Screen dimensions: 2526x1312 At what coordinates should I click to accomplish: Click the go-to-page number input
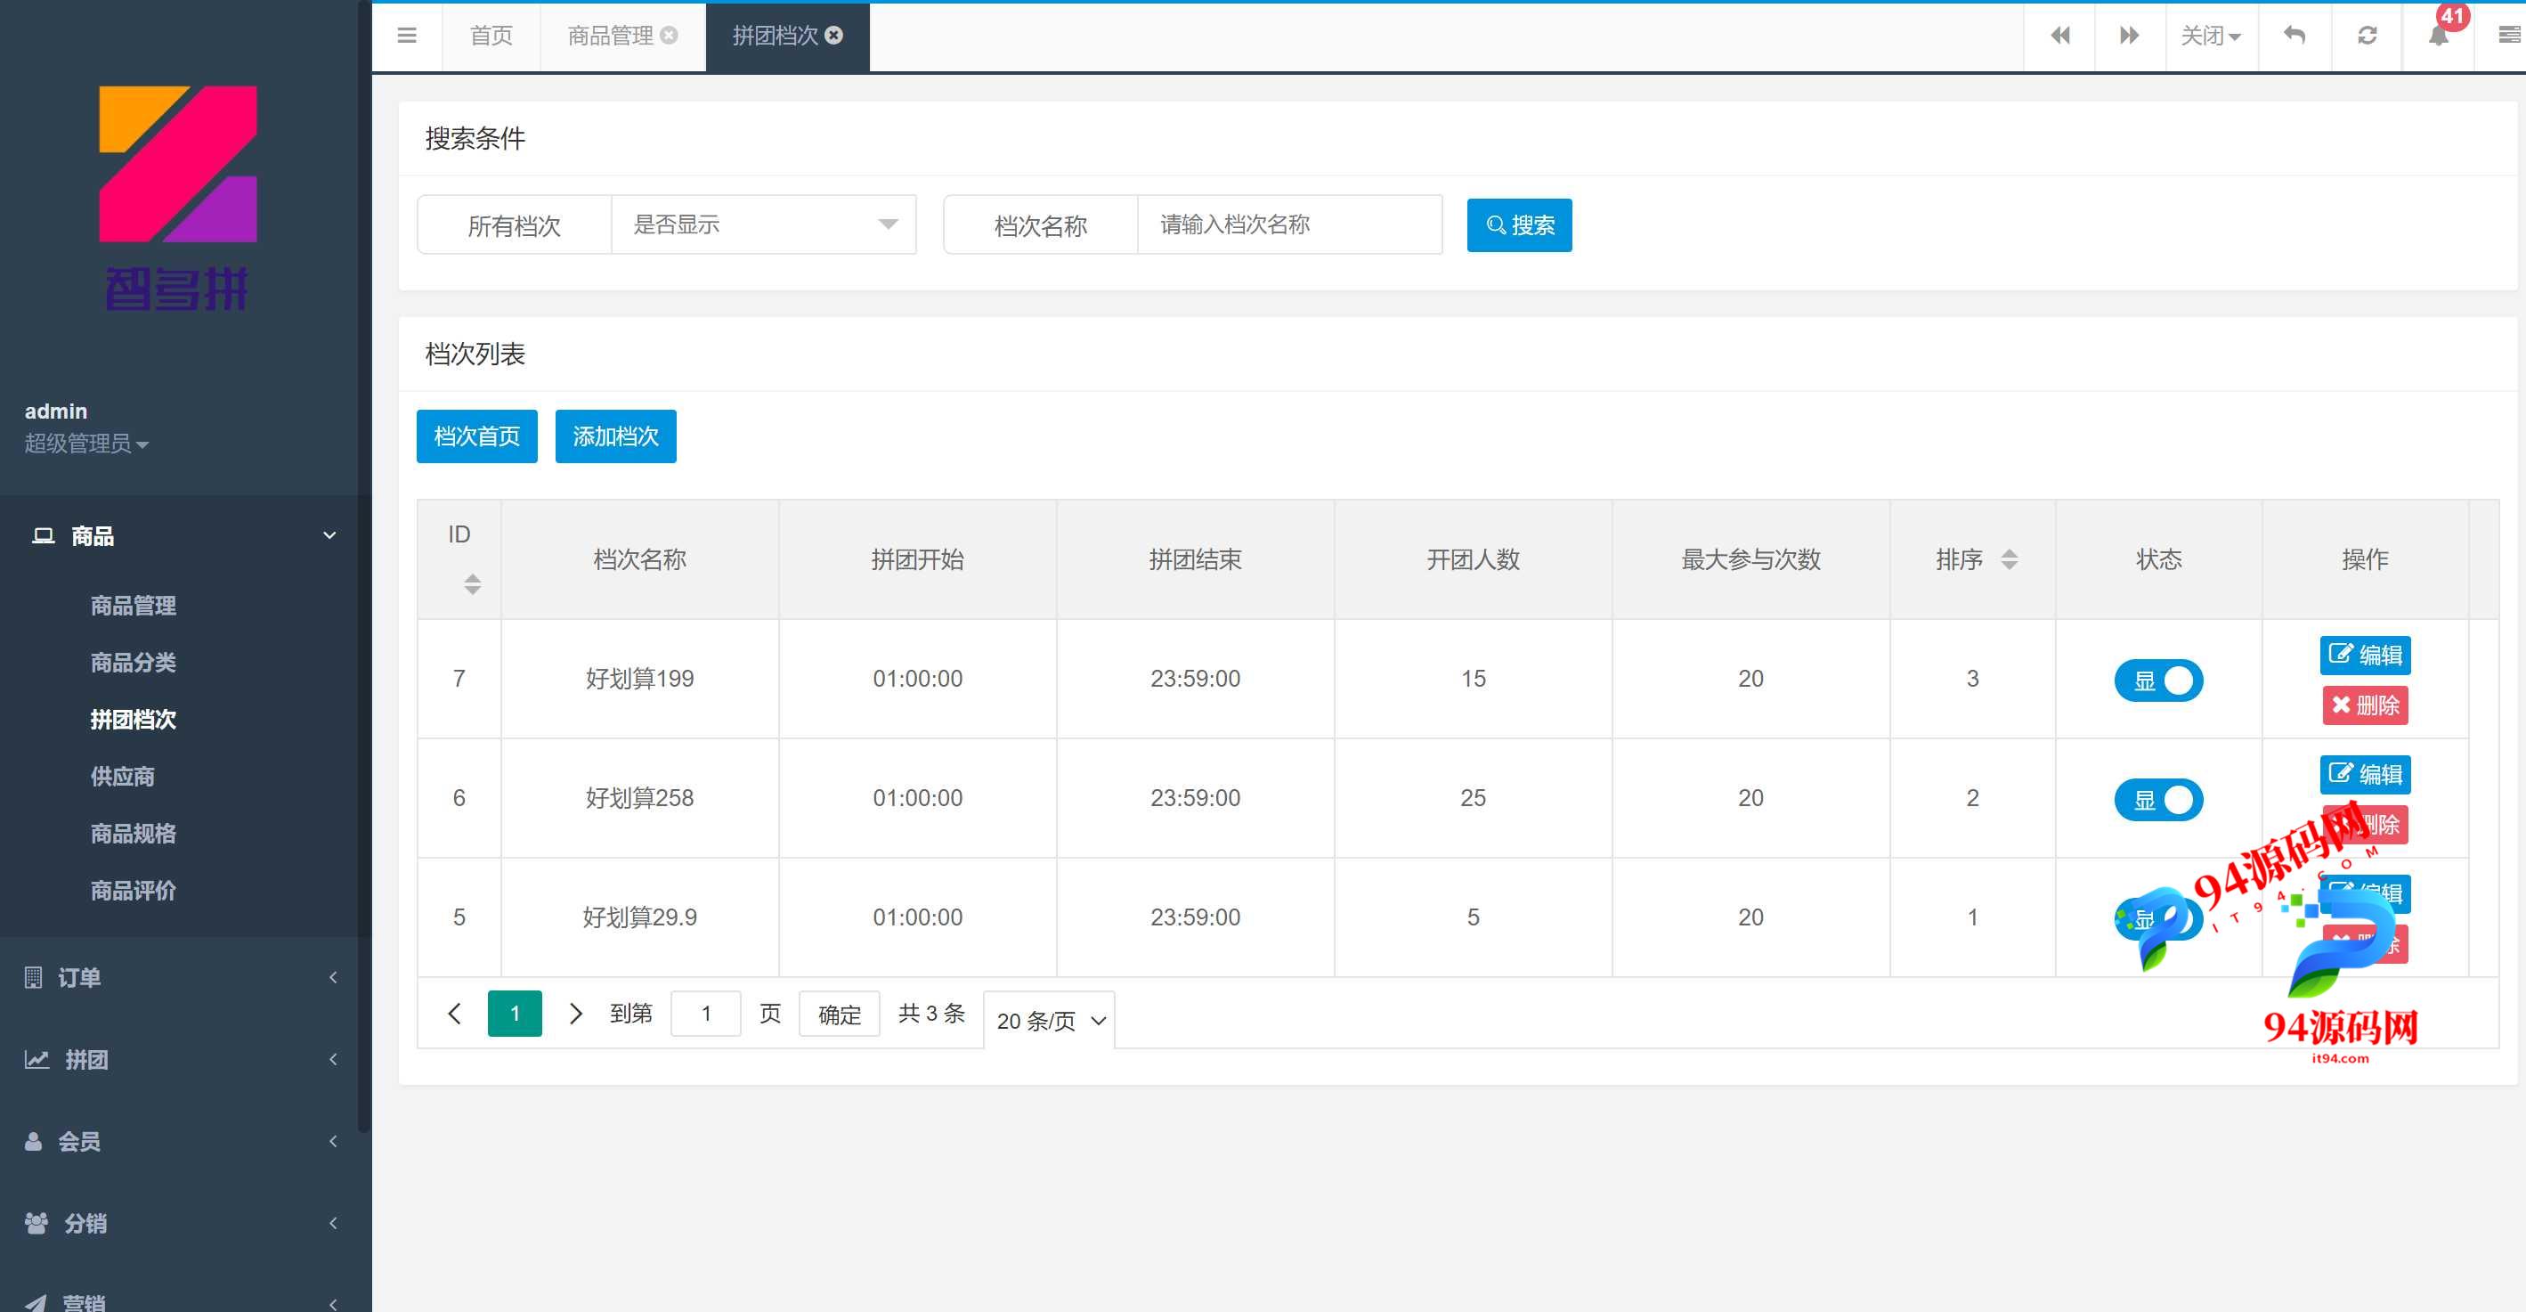coord(706,1014)
